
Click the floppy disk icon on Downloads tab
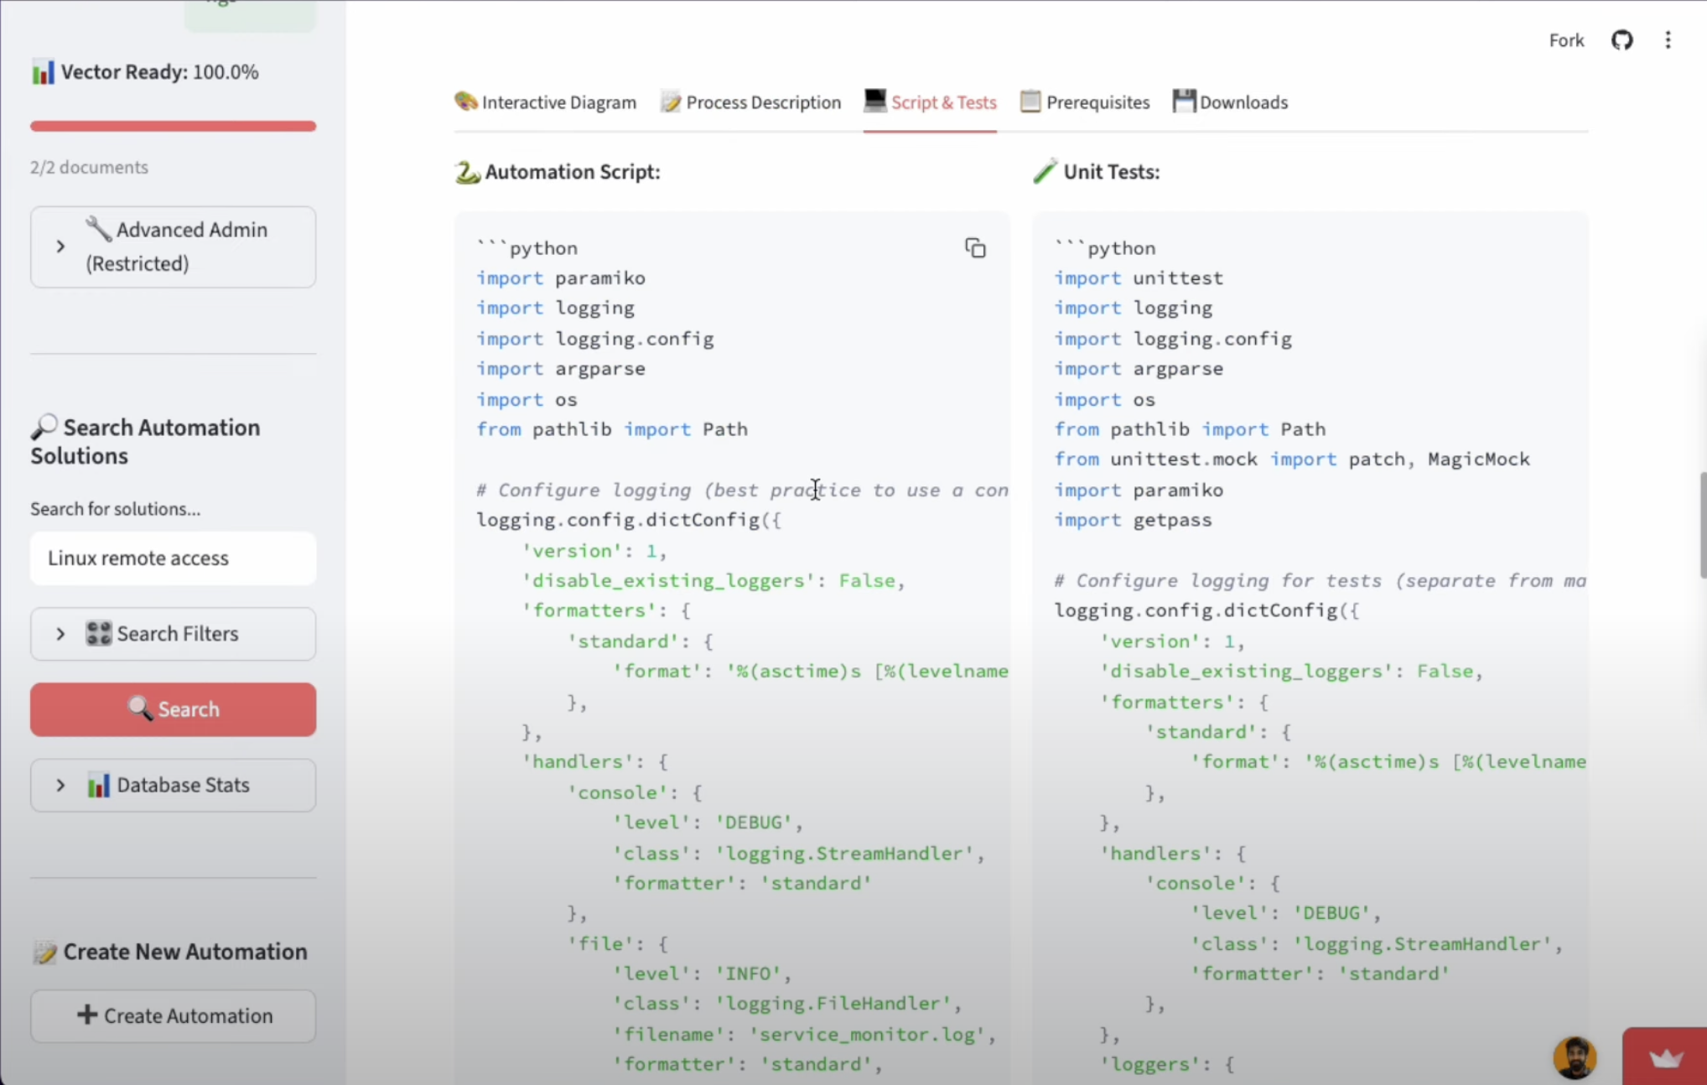(x=1184, y=101)
